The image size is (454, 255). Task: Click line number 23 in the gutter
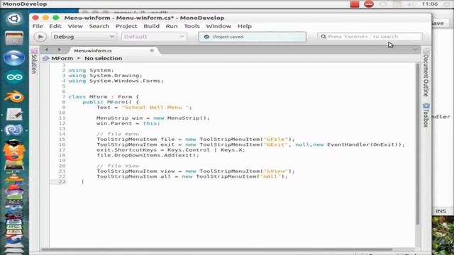pos(62,182)
